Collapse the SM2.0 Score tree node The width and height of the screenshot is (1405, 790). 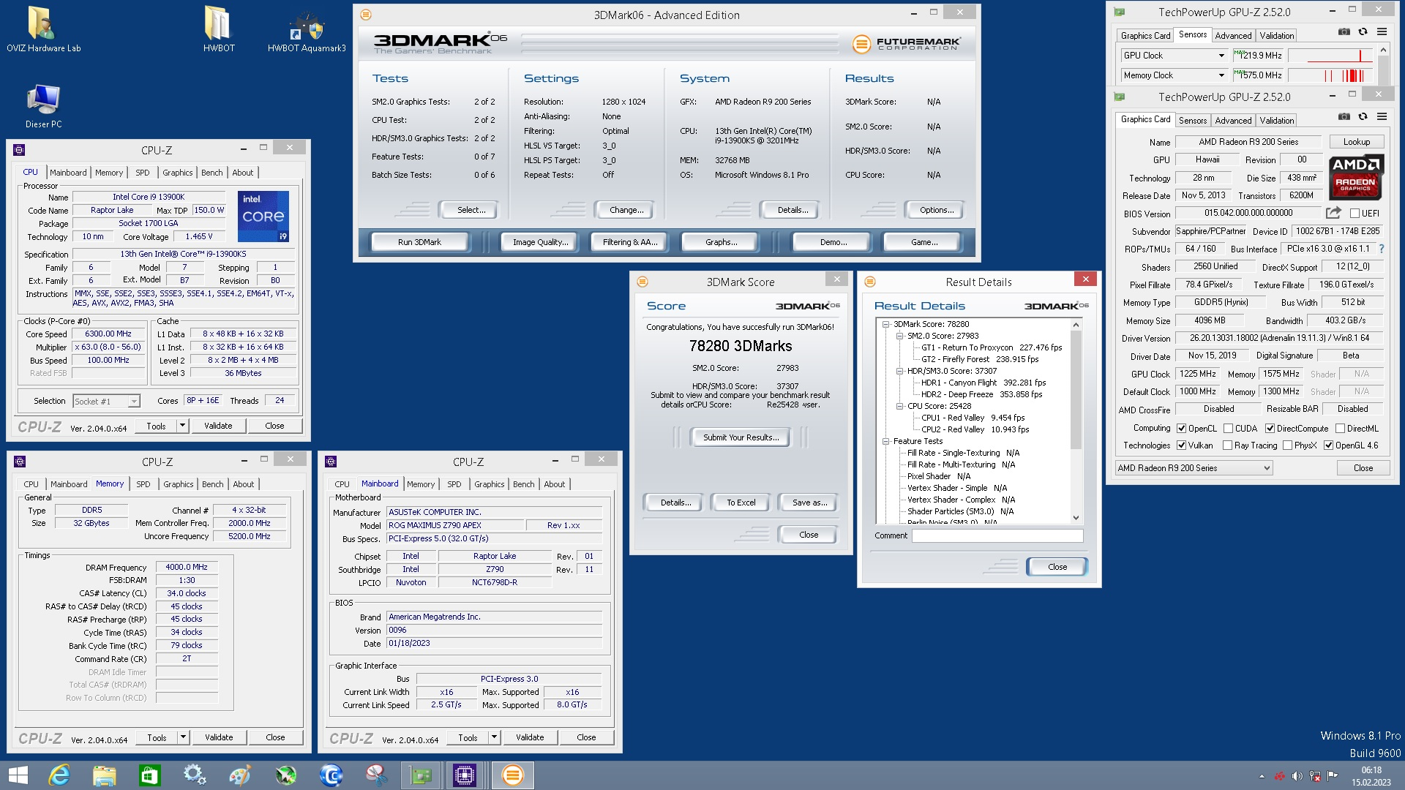click(x=899, y=336)
